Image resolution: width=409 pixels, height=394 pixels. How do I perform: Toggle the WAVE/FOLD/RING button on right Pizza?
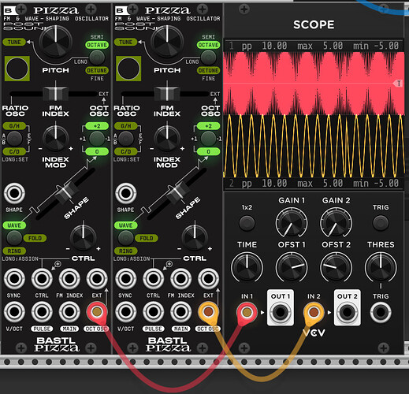125,238
